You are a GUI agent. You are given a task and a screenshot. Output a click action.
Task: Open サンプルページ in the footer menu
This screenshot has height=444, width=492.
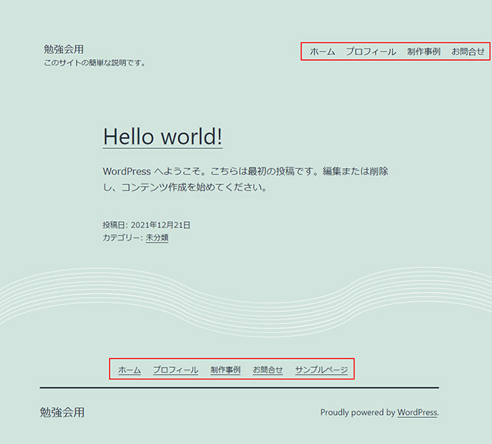point(321,370)
